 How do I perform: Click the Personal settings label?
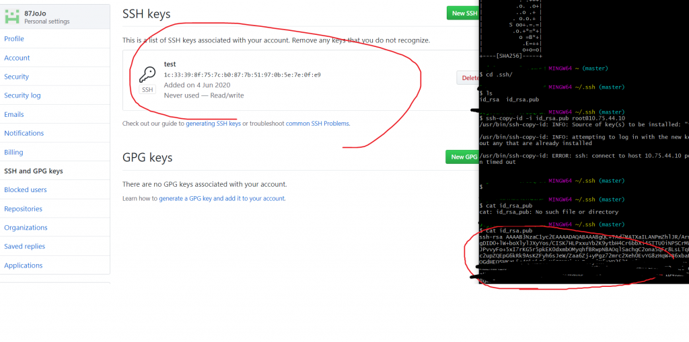47,22
